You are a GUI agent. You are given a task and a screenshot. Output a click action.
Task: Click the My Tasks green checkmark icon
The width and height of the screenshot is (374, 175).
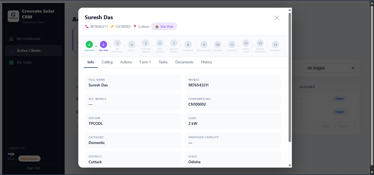pos(11,63)
